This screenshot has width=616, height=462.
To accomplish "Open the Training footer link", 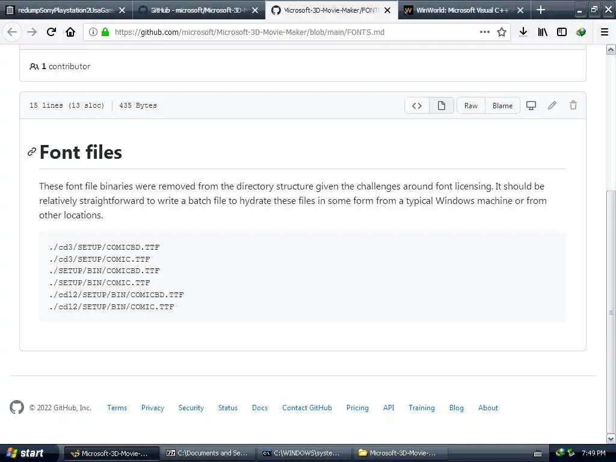I will 422,408.
